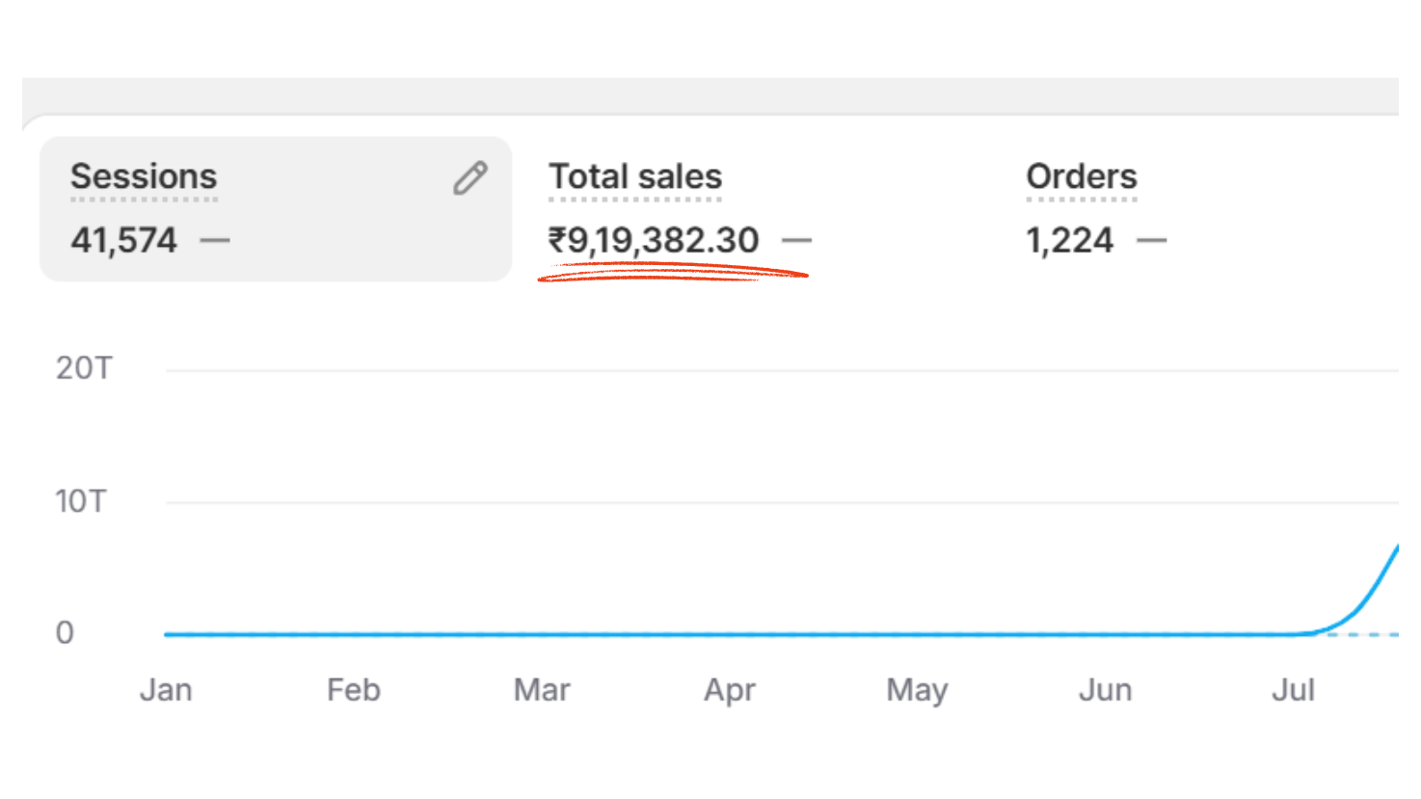This screenshot has height=799, width=1421.
Task: Click the Jan label on chart axis
Action: pos(166,690)
